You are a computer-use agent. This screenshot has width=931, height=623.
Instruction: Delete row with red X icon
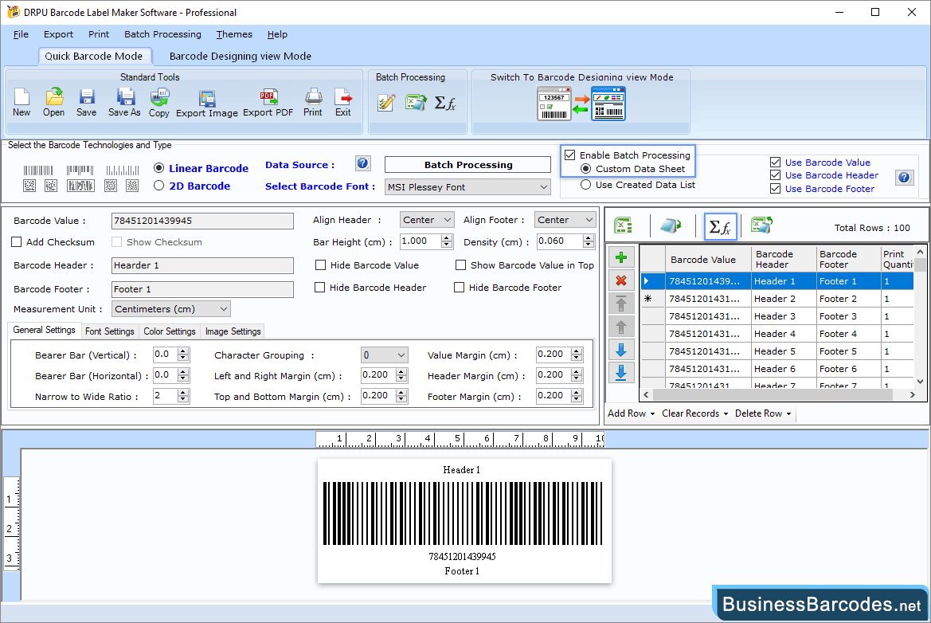point(622,280)
